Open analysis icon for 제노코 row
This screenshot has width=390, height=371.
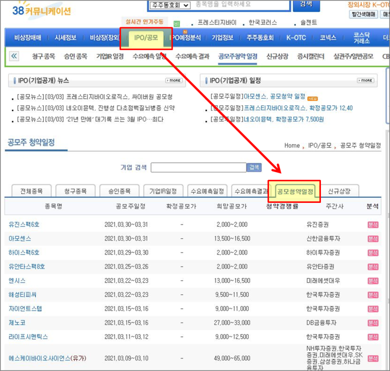click(373, 323)
